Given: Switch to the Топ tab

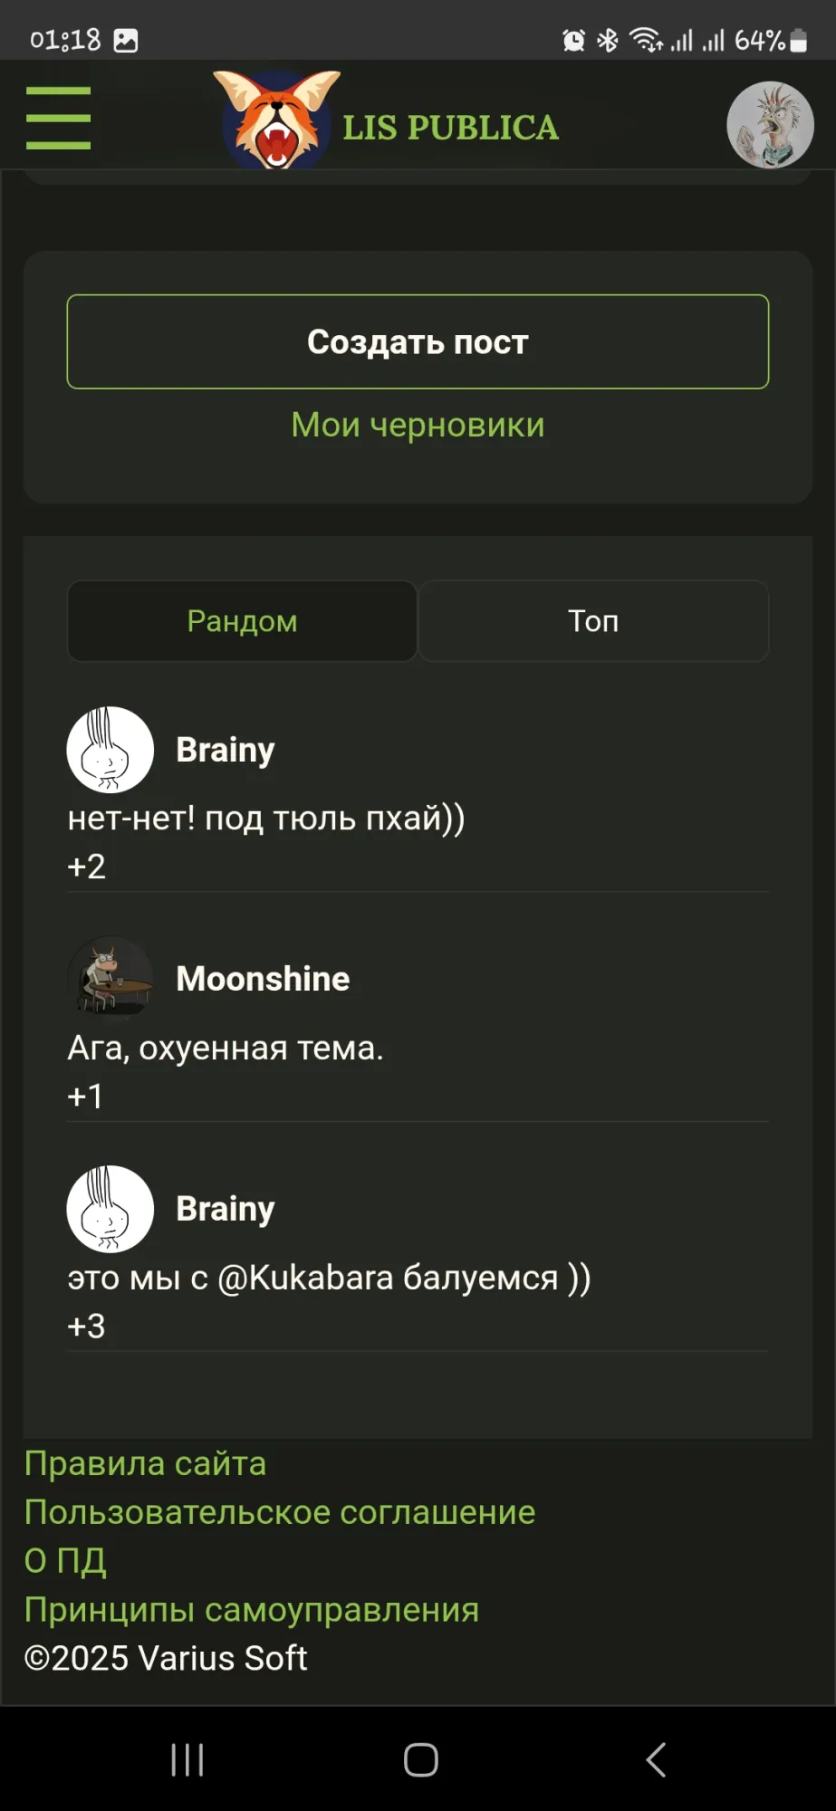Looking at the screenshot, I should pyautogui.click(x=593, y=621).
